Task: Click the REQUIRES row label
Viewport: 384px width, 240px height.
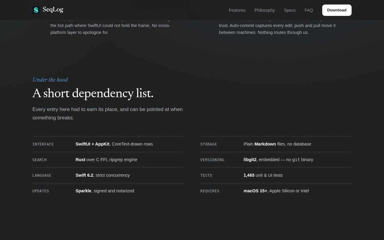Action: click(210, 191)
